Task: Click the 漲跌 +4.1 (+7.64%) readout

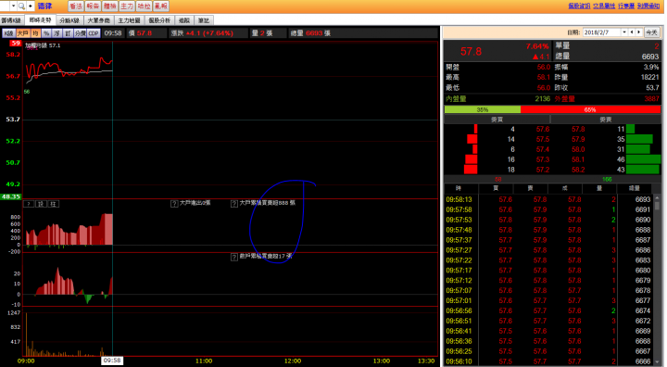Action: [202, 33]
